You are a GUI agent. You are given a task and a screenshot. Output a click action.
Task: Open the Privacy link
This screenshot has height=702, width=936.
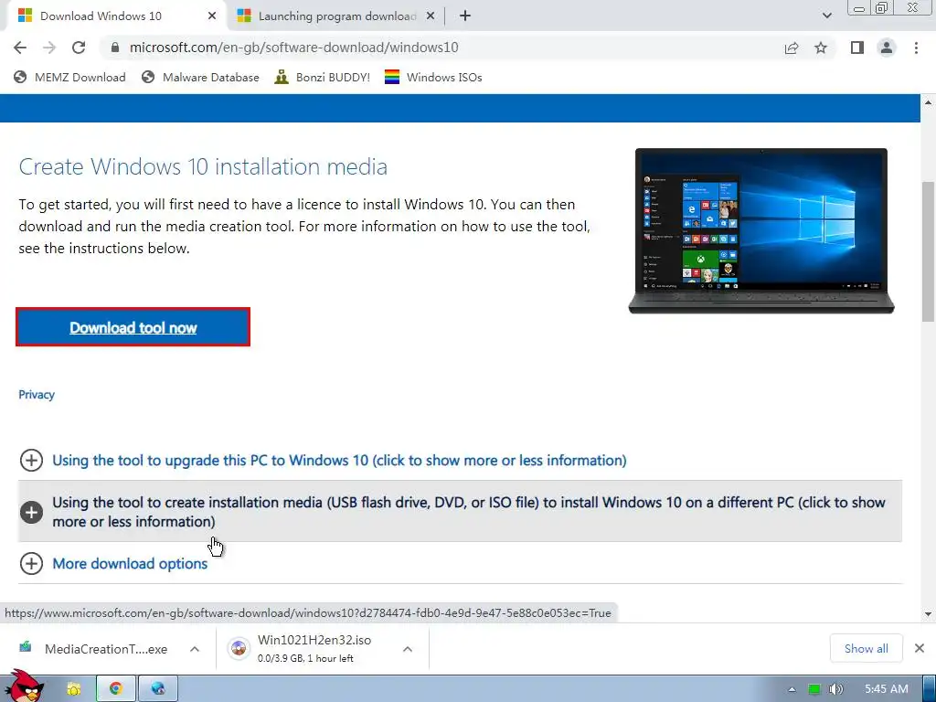pyautogui.click(x=37, y=395)
